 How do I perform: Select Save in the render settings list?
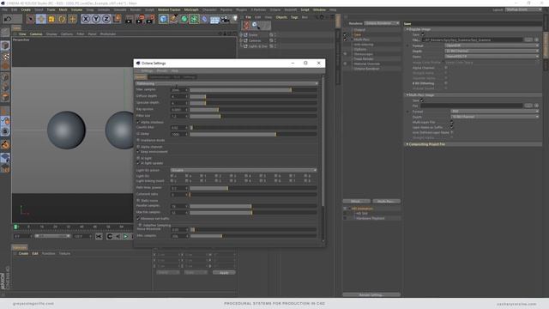357,34
